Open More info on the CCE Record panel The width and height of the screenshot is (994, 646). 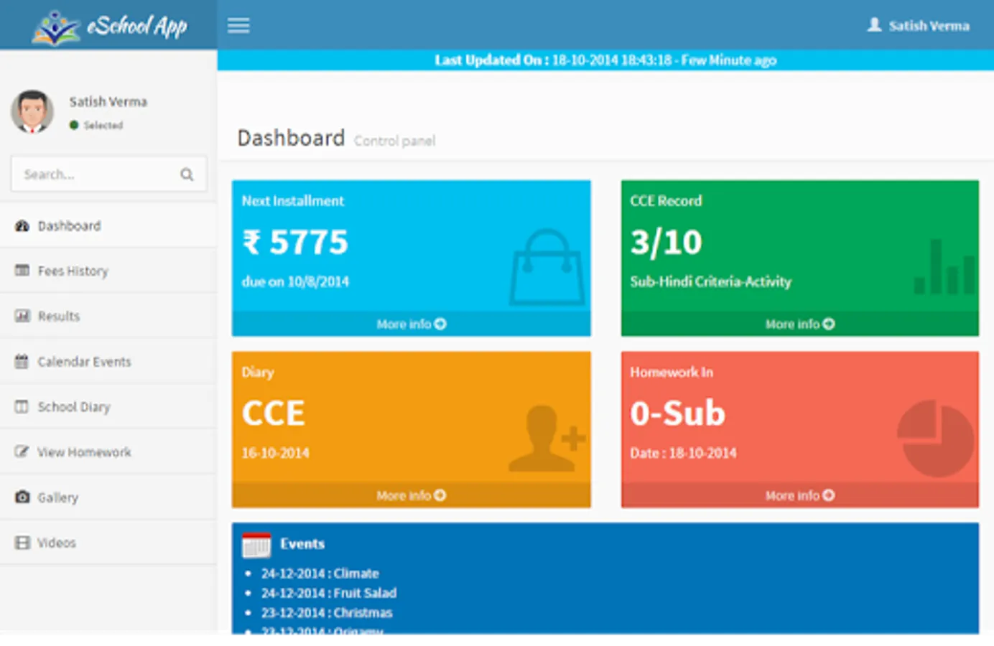[x=799, y=324]
